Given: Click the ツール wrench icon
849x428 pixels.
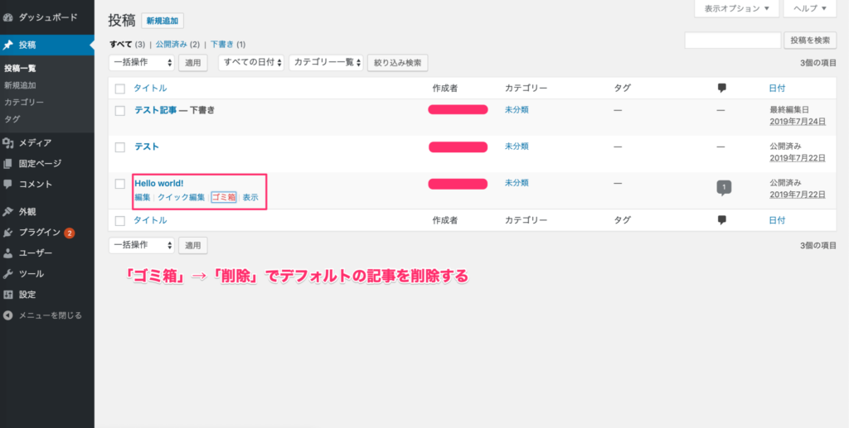Looking at the screenshot, I should click(x=7, y=274).
